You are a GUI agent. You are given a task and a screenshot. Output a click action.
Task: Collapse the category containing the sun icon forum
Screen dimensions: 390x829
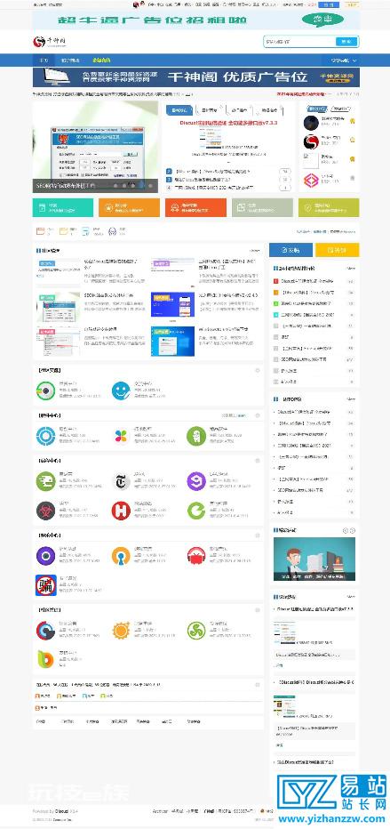258,609
